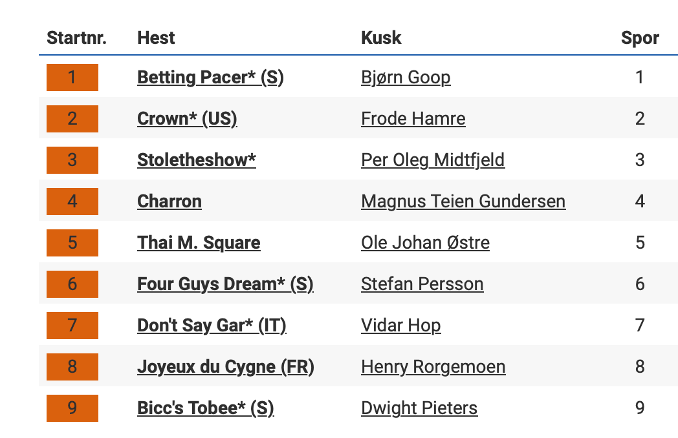
Task: Click driver Stefan Persson link
Action: point(422,284)
